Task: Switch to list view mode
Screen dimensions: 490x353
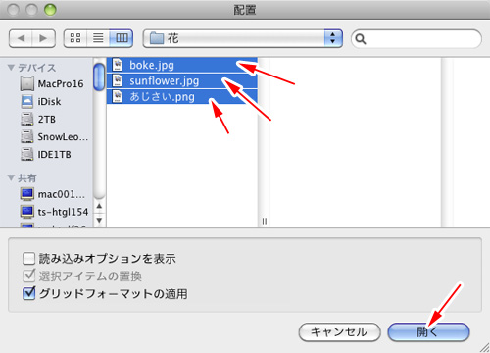Action: pyautogui.click(x=98, y=38)
